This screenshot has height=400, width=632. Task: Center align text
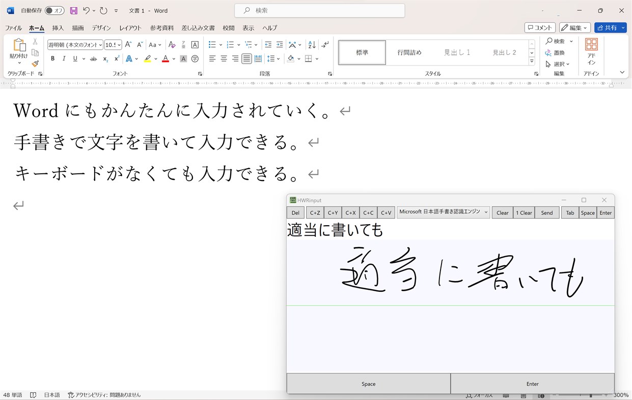[224, 59]
